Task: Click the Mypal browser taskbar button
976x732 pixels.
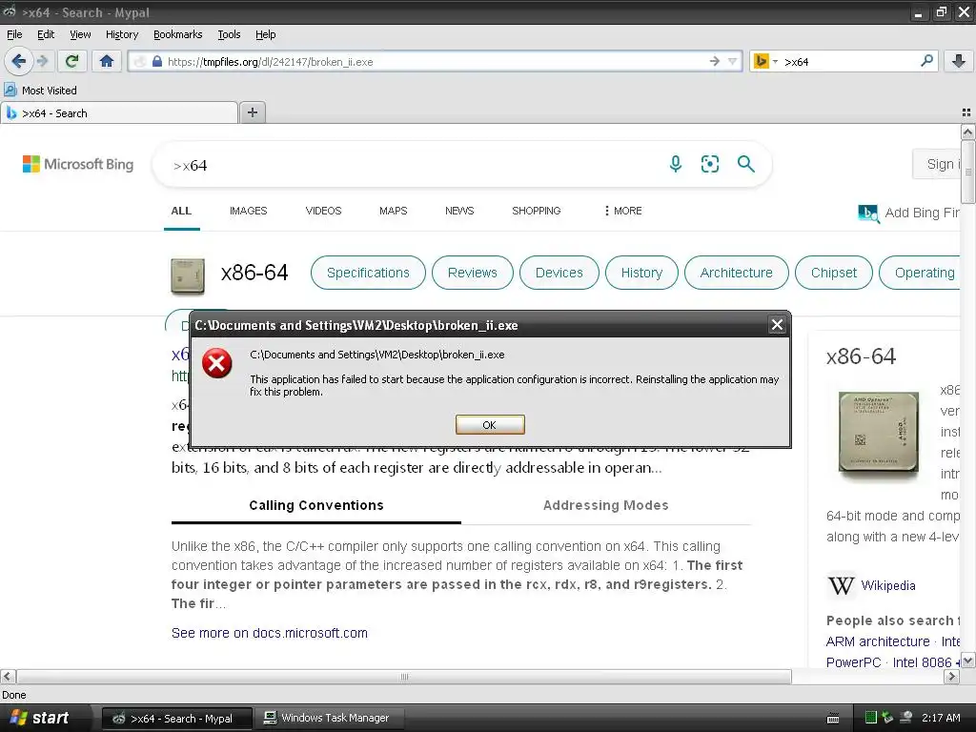Action: point(176,719)
